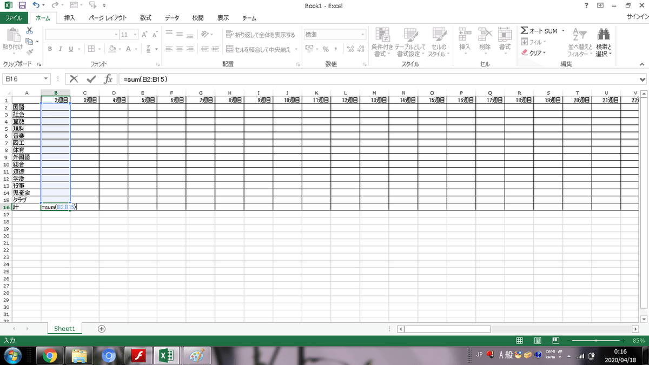
Task: Toggle wrap text to show all
Action: tap(260, 35)
